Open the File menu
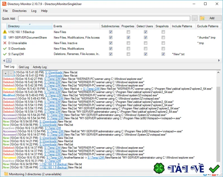This screenshot has width=223, height=177. coord(5,11)
